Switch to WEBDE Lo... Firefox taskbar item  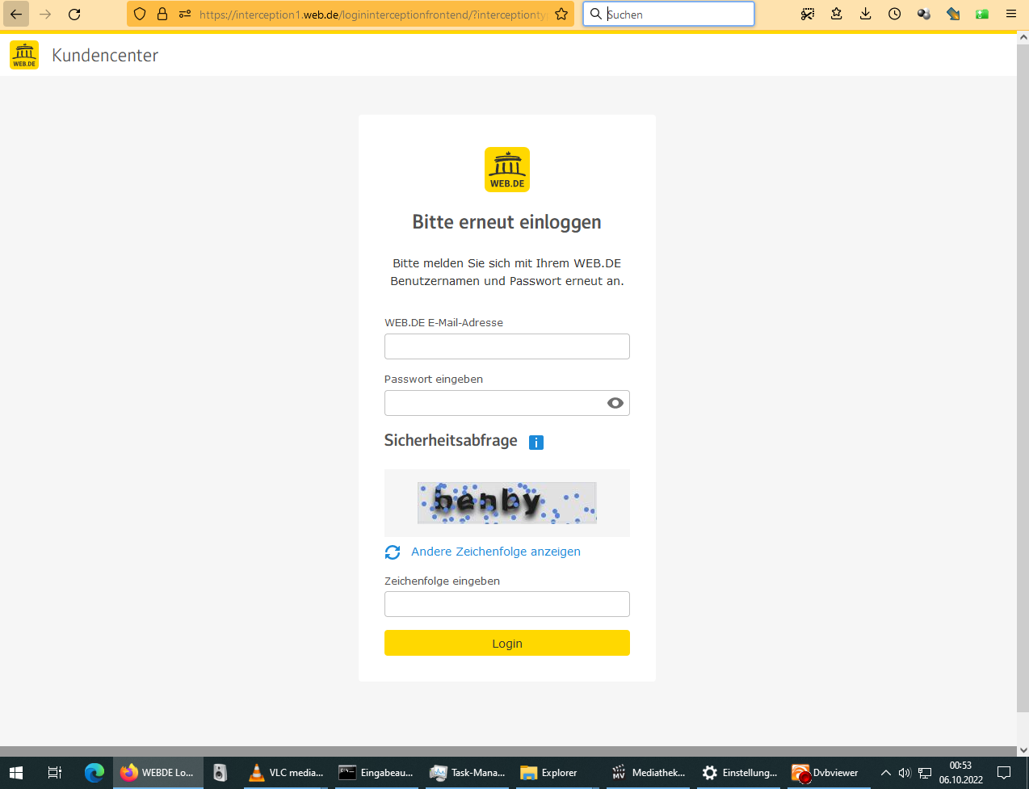[158, 773]
